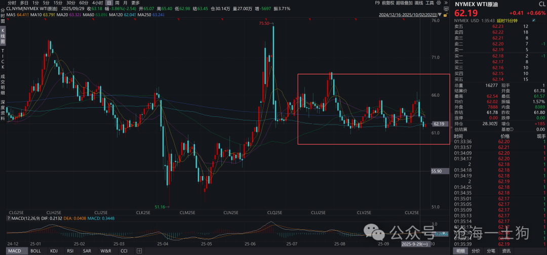Toggle 前复权 price adjustment

[x=387, y=3]
